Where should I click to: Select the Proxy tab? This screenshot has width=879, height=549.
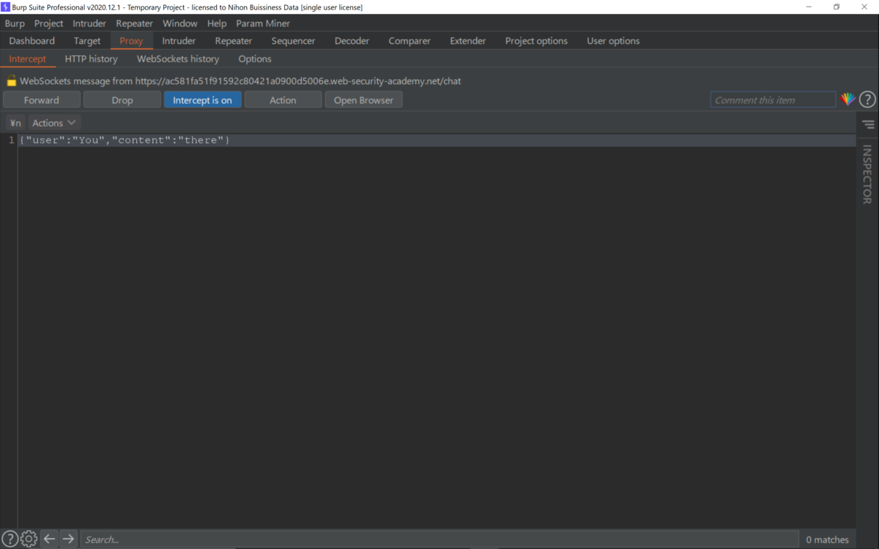[131, 41]
